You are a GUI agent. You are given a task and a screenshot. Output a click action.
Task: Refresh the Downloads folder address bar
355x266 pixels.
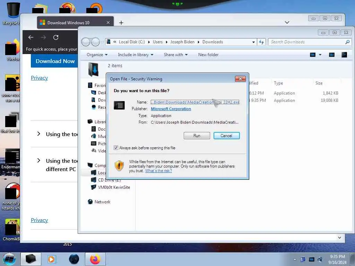(x=261, y=42)
